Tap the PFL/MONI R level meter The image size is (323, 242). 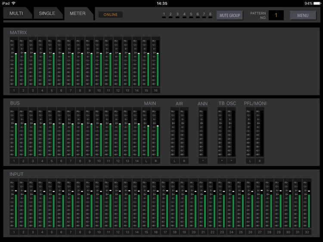(x=260, y=133)
